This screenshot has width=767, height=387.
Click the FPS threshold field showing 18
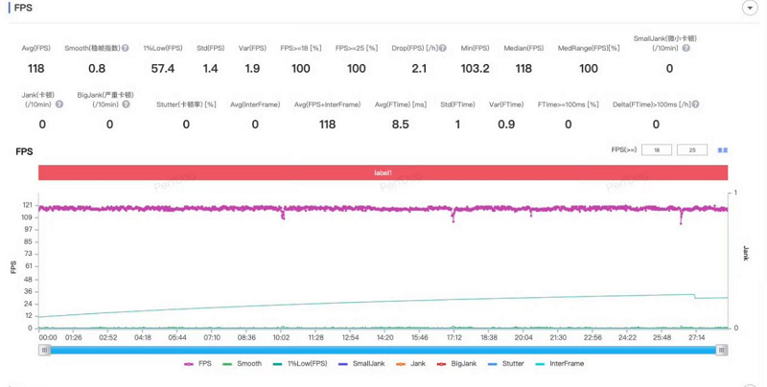657,150
